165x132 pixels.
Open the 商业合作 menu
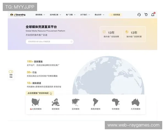coord(99,15)
